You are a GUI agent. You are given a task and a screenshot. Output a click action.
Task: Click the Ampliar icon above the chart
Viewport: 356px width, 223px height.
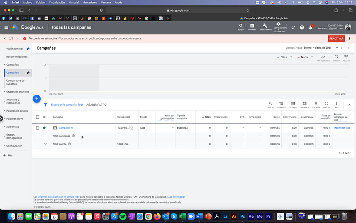[x=336, y=58]
